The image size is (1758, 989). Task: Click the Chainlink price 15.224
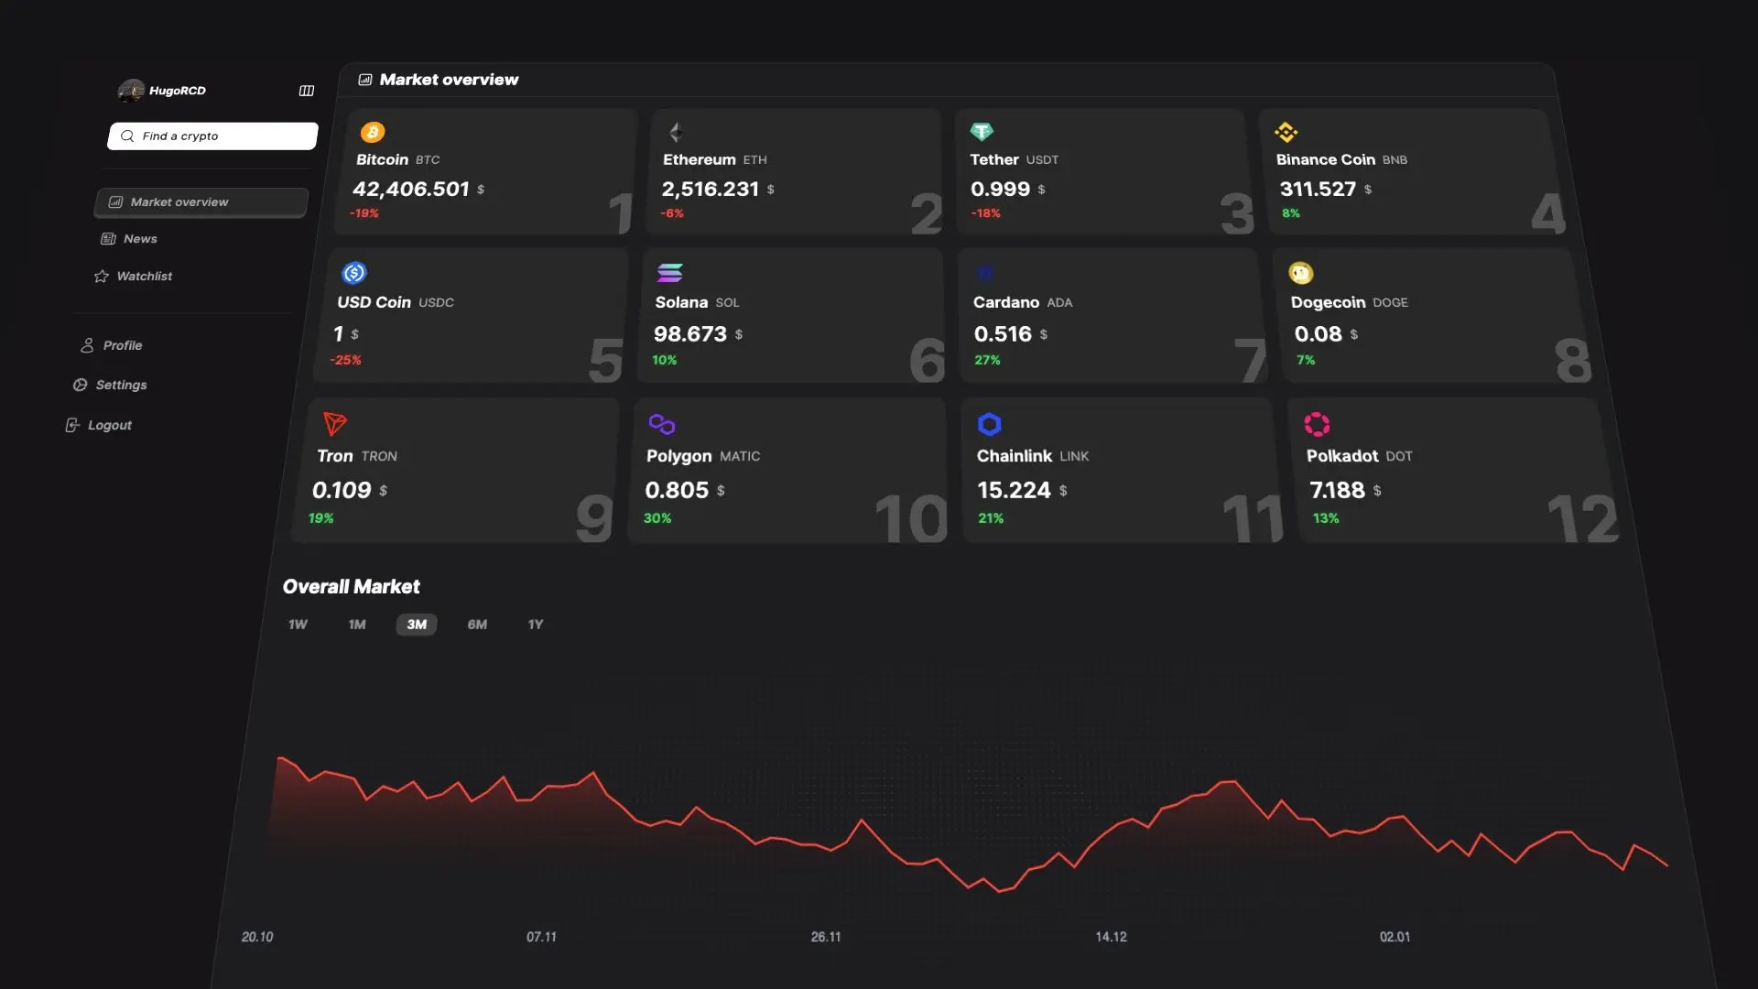[1014, 491]
